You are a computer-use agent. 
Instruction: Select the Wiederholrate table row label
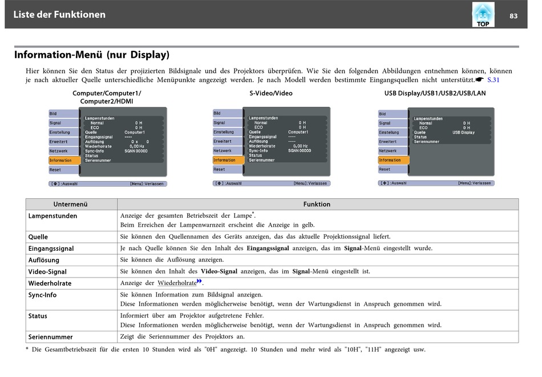(50, 283)
